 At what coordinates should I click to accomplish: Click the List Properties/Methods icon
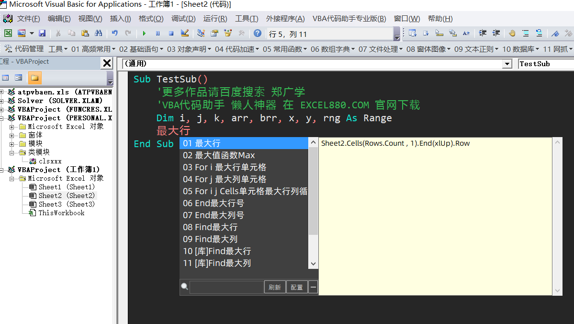tap(413, 34)
